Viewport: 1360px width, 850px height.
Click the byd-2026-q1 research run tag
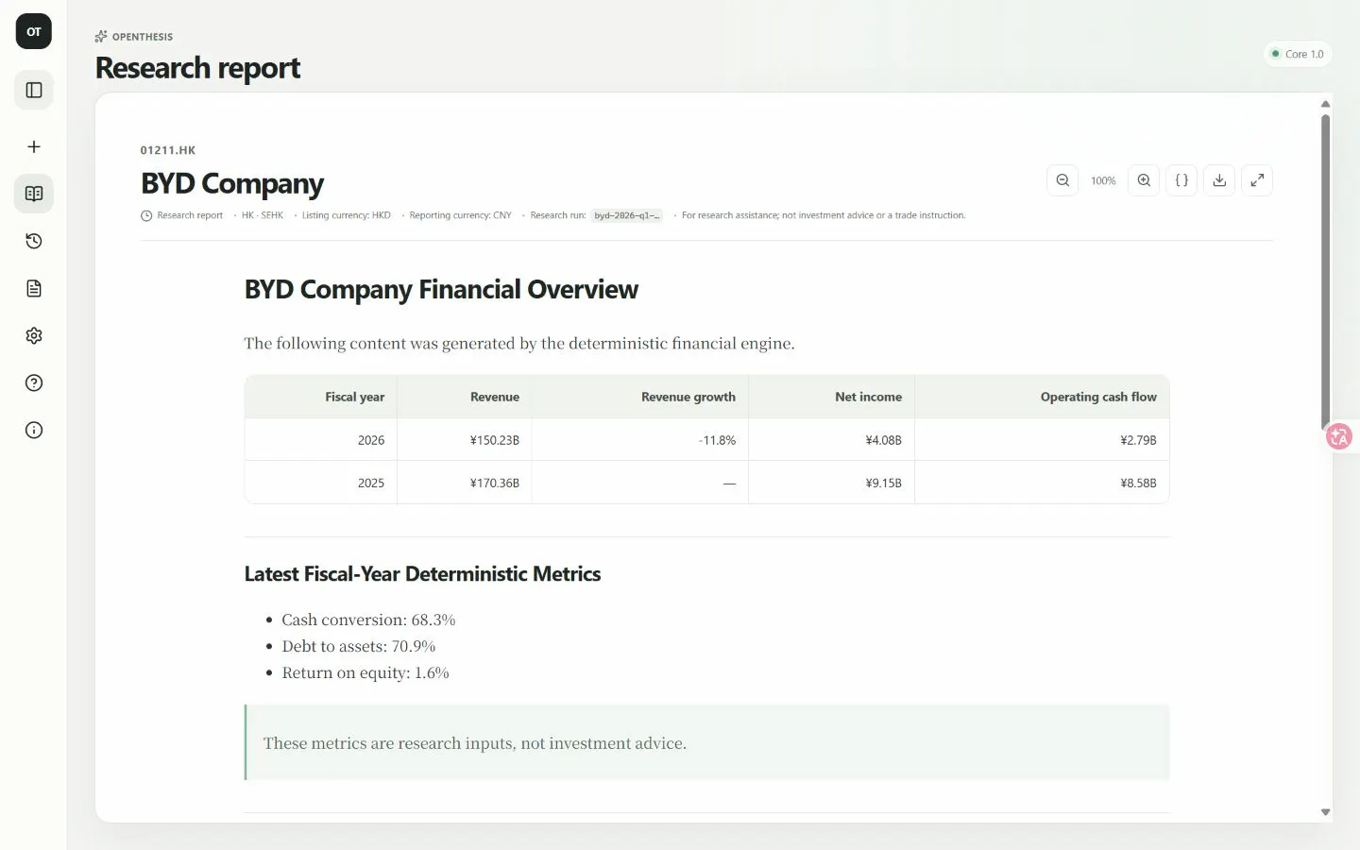tap(627, 215)
